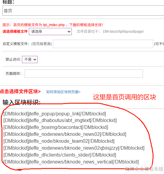
Task: Open the 禁止访问 dropdown showing 不是
Action: point(30,60)
